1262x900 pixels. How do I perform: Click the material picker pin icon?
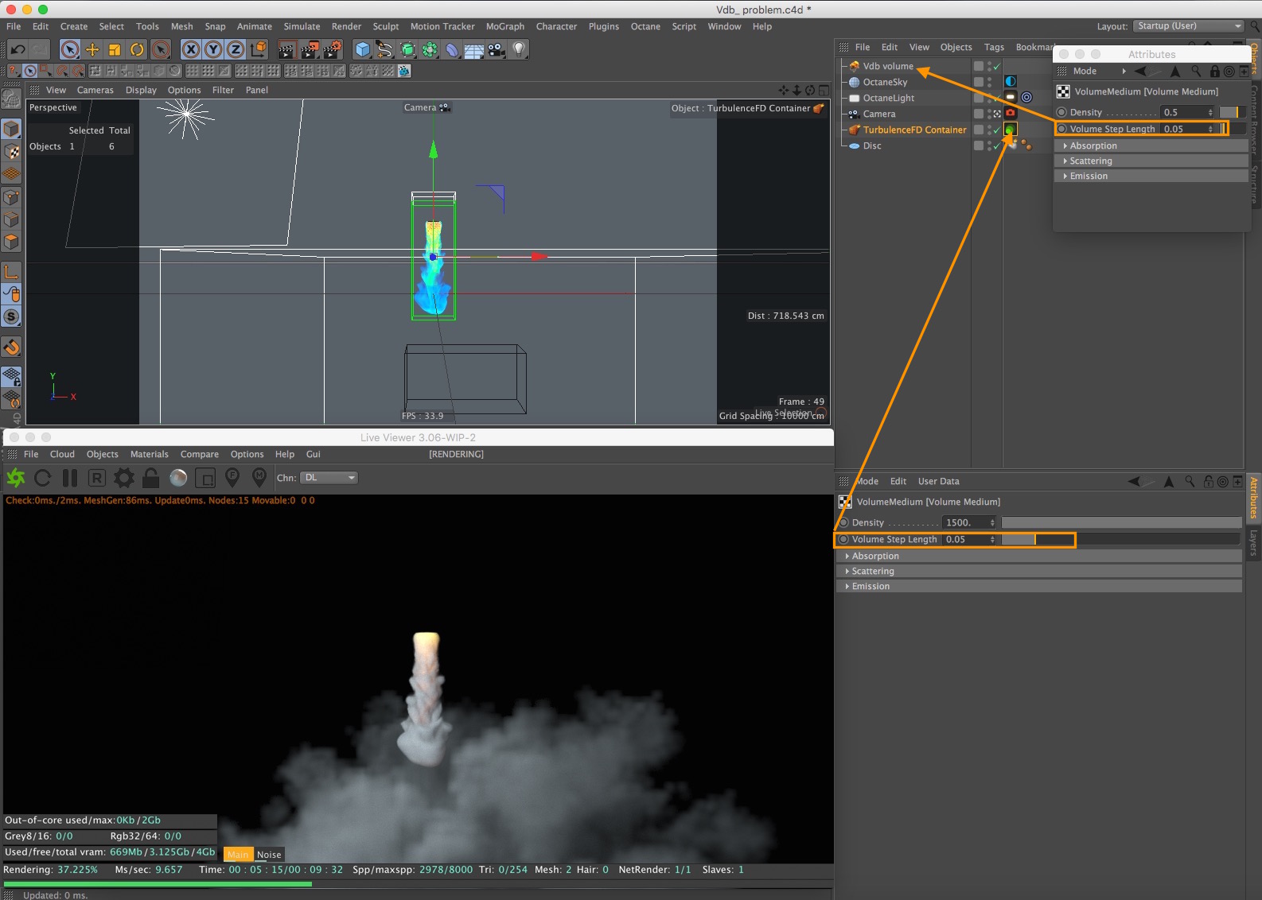(259, 478)
